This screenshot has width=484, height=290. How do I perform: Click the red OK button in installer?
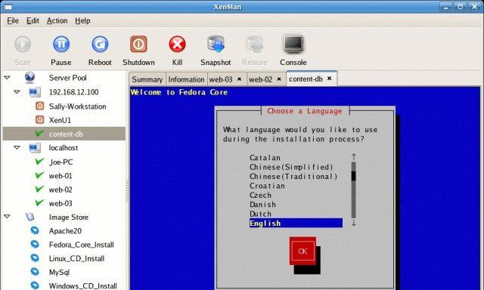point(302,251)
